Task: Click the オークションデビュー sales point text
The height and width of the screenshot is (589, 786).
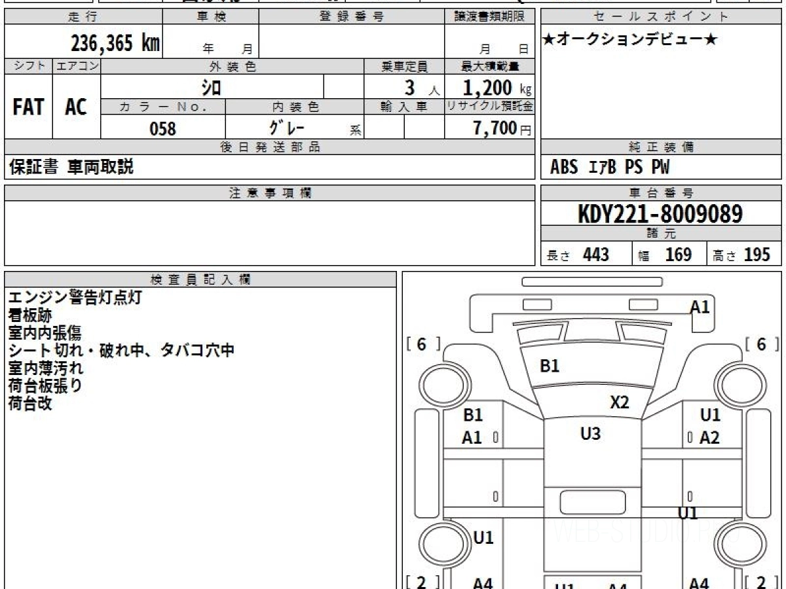Action: tap(631, 40)
